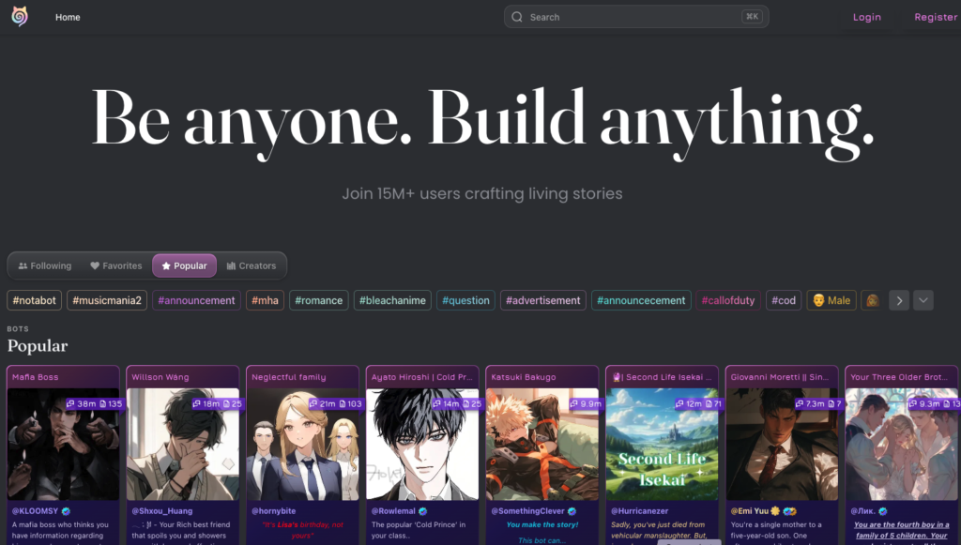The image size is (961, 545).
Task: Visit creator @SomethingClever profile
Action: pos(527,510)
